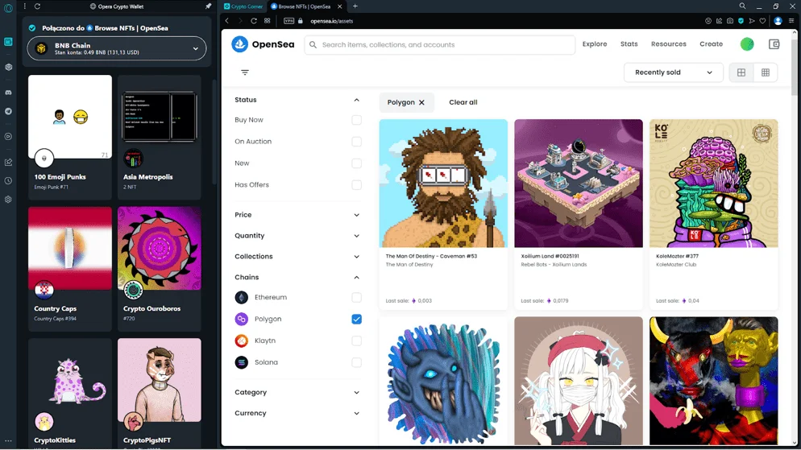The image size is (801, 450).
Task: Toggle the filter sidebar icon
Action: coord(245,72)
